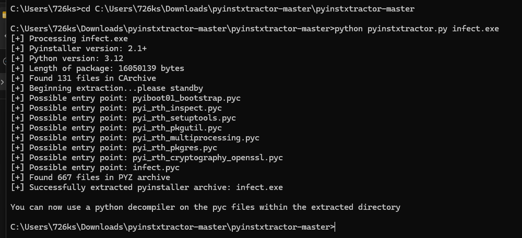Click the "Beginning extraction...please standby" line
The width and height of the screenshot is (522, 238).
tap(116, 88)
